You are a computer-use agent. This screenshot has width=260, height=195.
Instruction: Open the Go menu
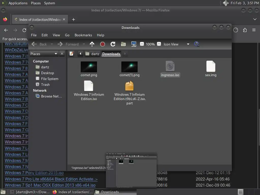(67, 35)
